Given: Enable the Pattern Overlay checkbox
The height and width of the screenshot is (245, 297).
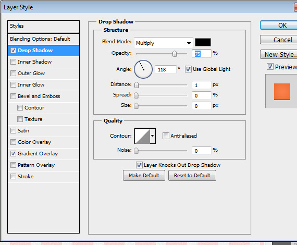Looking at the screenshot, I should point(13,165).
